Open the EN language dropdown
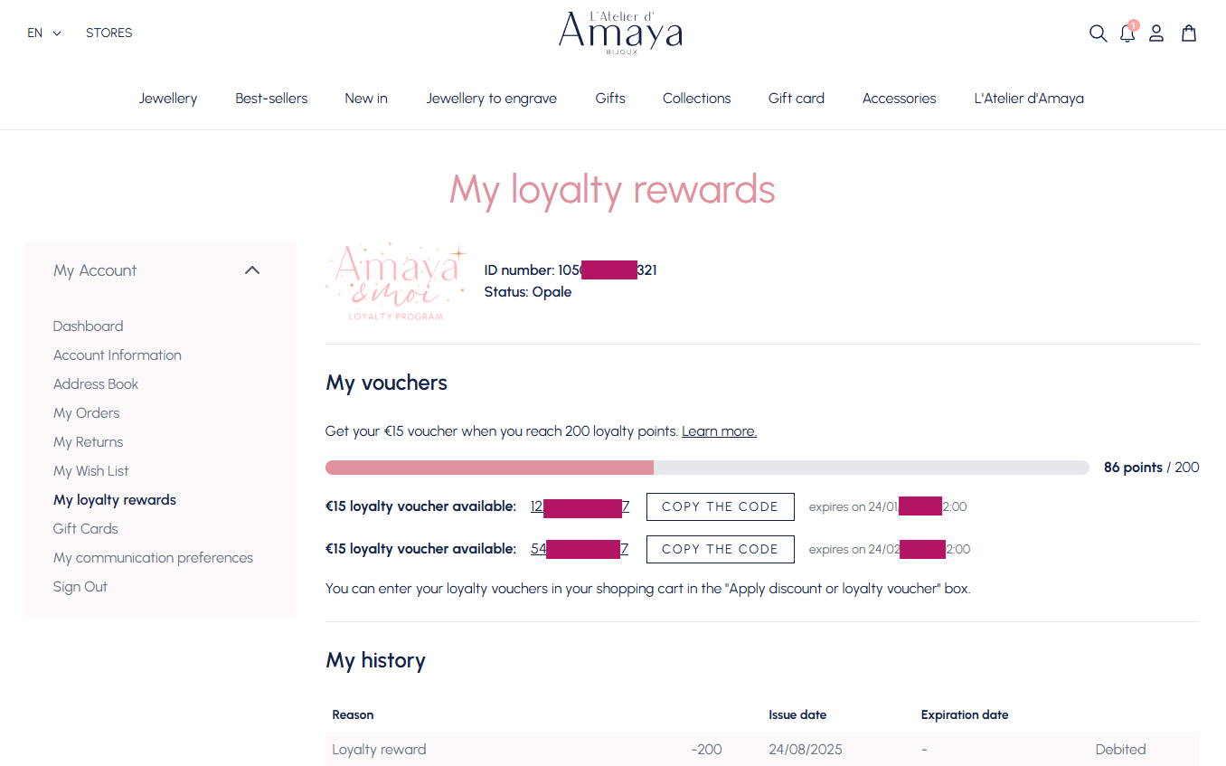This screenshot has height=766, width=1226. pos(44,33)
